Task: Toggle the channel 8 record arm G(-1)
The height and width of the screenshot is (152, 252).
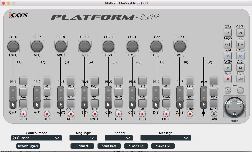Action: 190,114
